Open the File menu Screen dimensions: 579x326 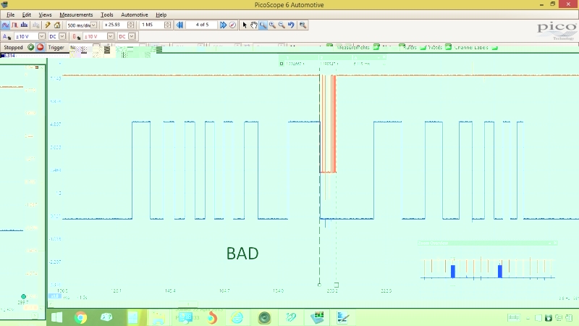[10, 14]
